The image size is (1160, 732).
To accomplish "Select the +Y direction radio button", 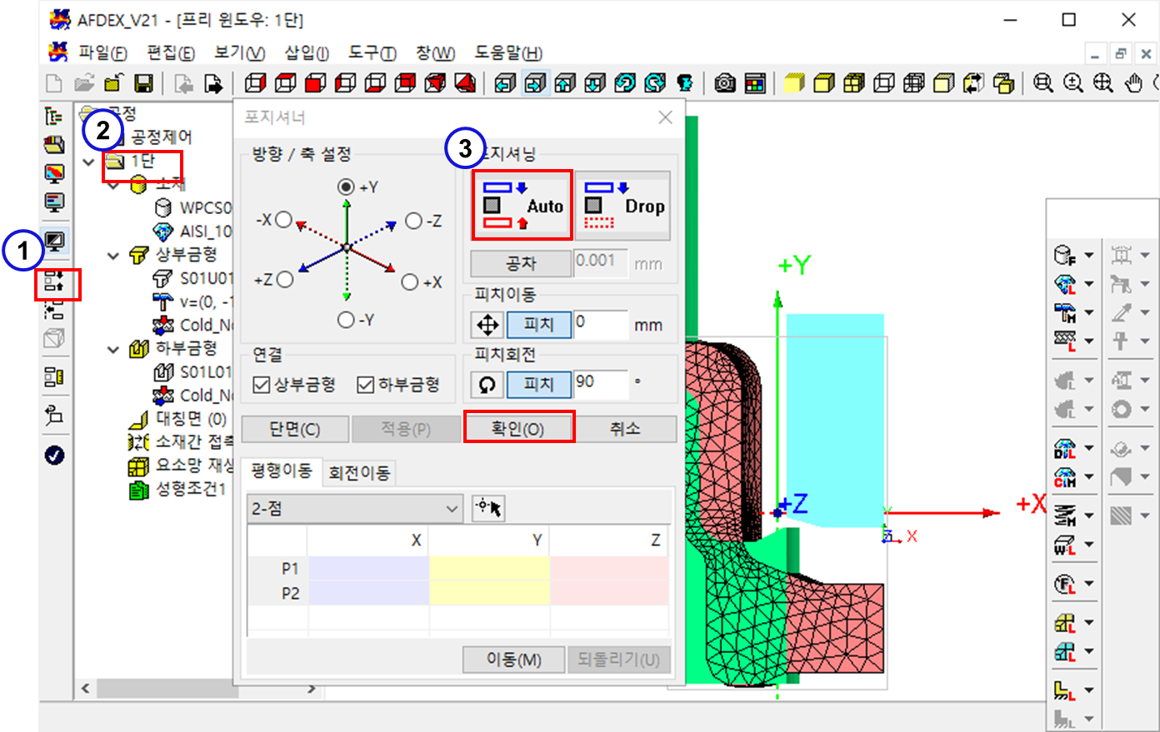I will pos(346,187).
